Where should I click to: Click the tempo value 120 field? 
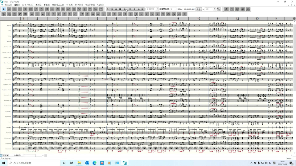(209, 9)
